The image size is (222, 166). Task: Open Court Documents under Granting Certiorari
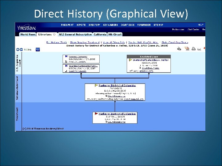click(77, 71)
